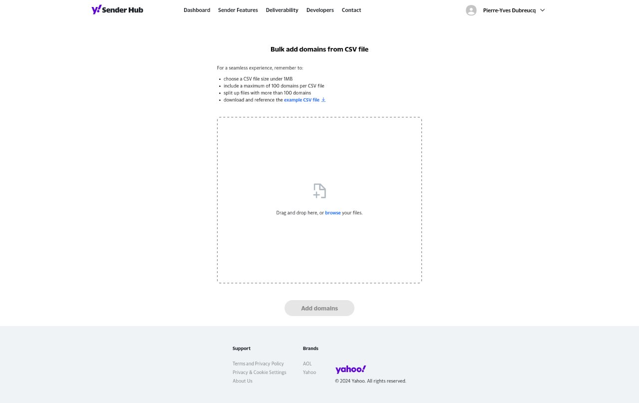
Task: Open the Terms and Privacy Policy link
Action: [x=258, y=364]
